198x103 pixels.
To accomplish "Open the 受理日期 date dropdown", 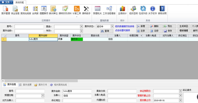I will 43,96.
